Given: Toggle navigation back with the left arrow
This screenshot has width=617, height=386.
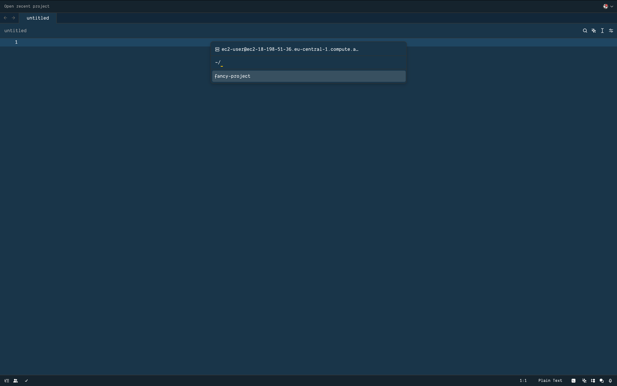Looking at the screenshot, I should point(5,18).
